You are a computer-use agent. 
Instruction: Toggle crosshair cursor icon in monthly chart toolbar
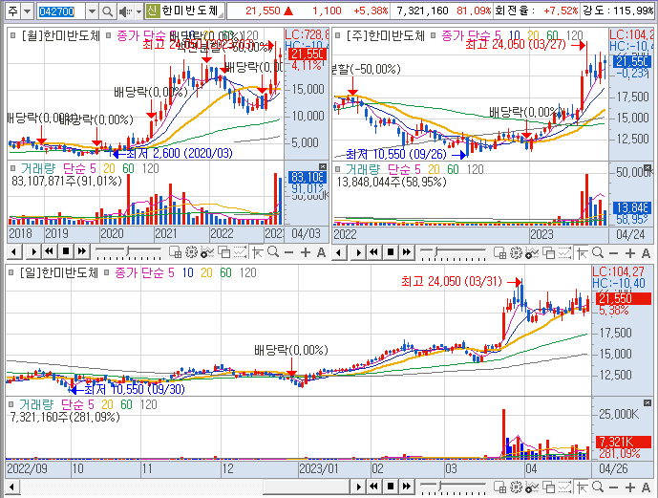[257, 252]
